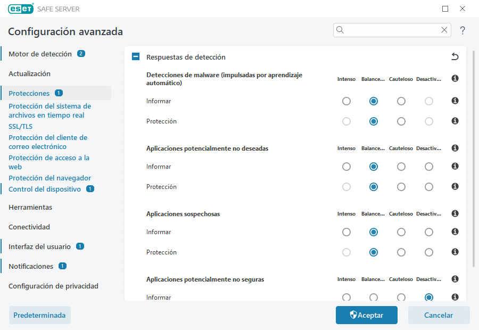The height and width of the screenshot is (330, 479).
Task: Open Control del dispositivo
Action: (x=45, y=189)
